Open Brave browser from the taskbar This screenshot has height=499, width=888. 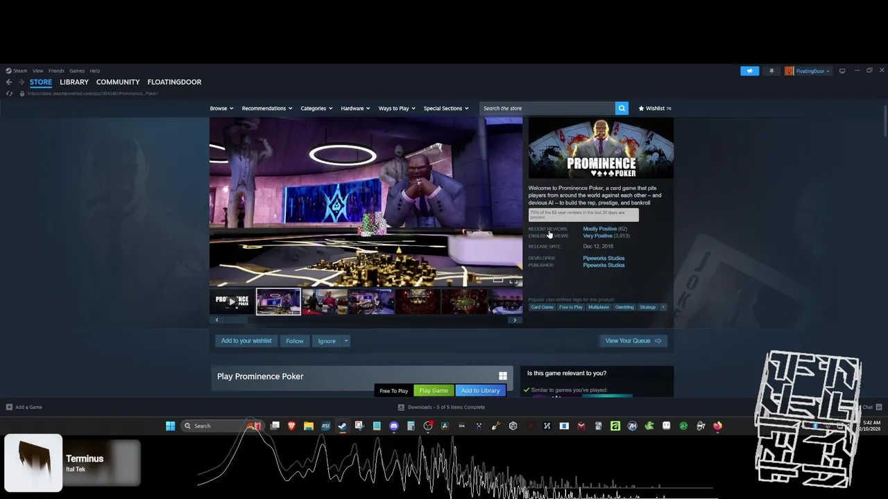click(292, 426)
